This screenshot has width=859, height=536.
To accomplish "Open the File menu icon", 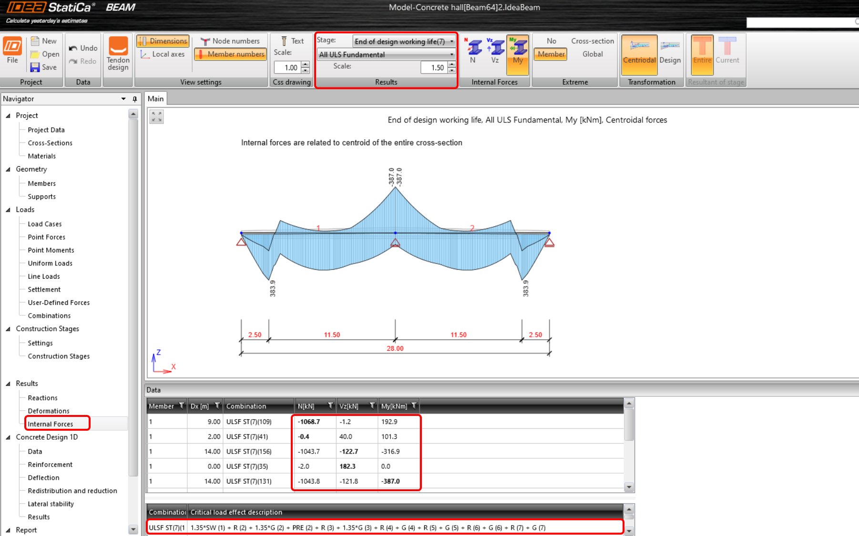I will pos(12,46).
